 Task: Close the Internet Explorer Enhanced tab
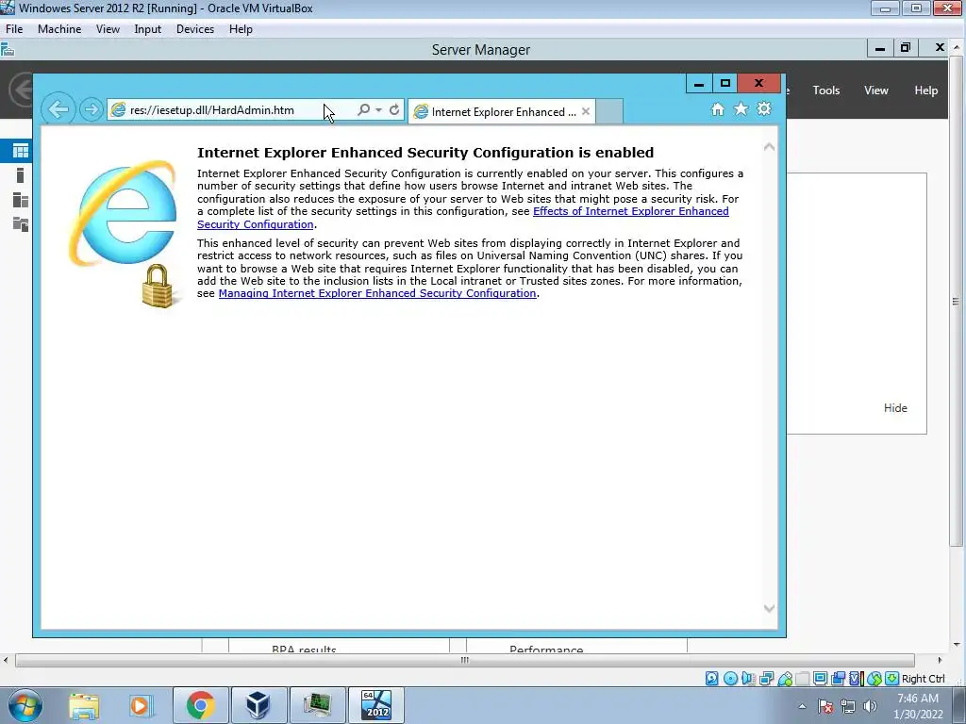[585, 111]
